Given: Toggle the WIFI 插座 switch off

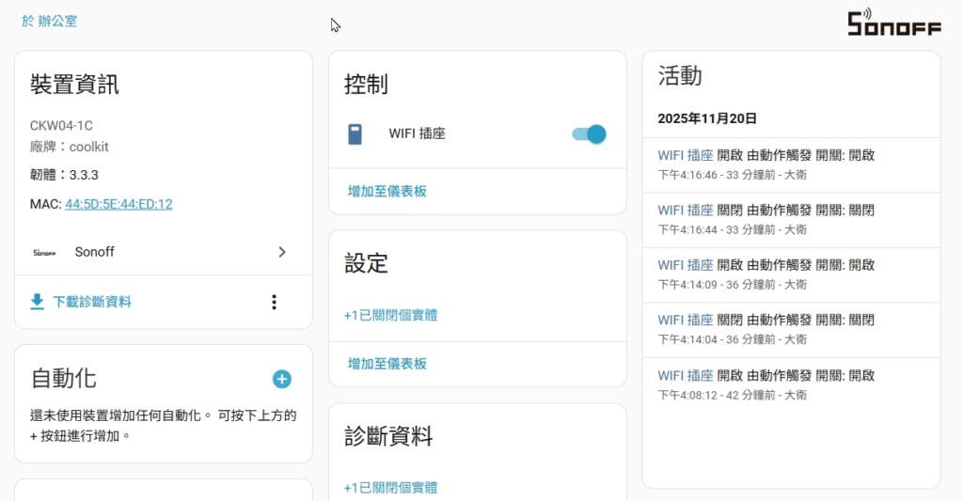Looking at the screenshot, I should click(589, 134).
